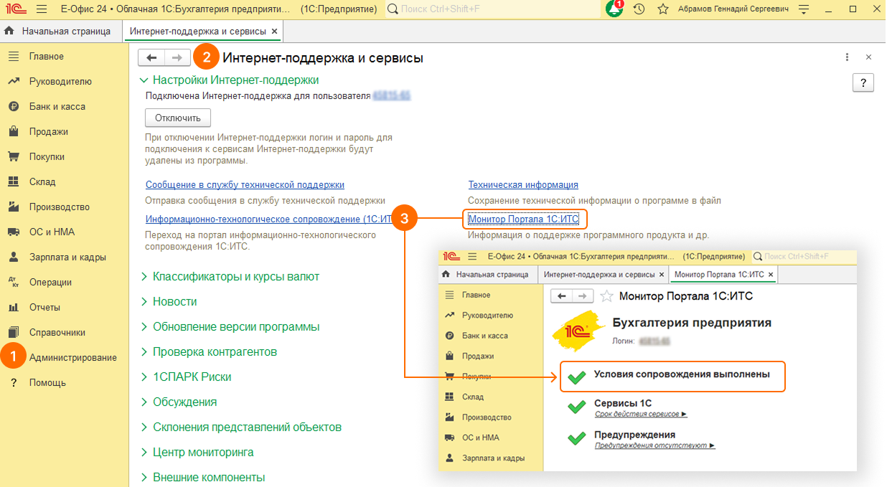
Task: Add Монитор Портала 1С:ИТС to favorites star
Action: (x=606, y=295)
